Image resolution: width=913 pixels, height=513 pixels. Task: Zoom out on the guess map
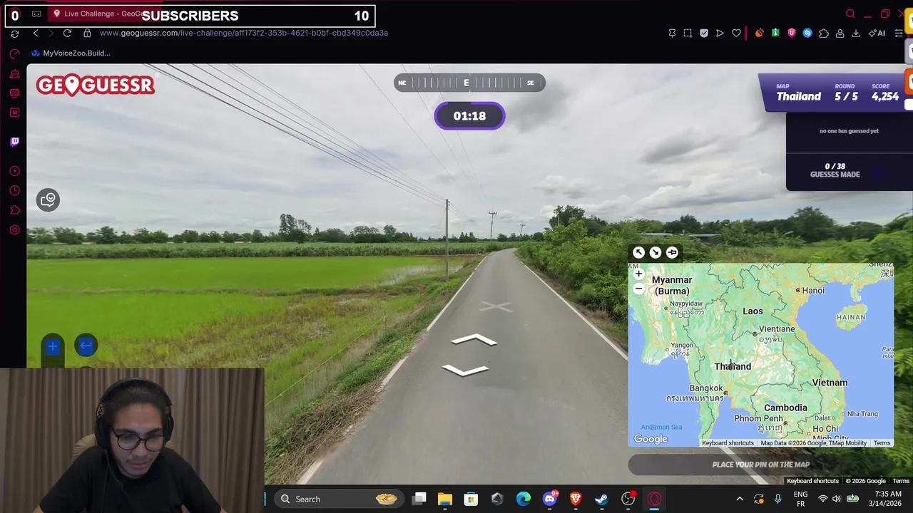point(638,289)
